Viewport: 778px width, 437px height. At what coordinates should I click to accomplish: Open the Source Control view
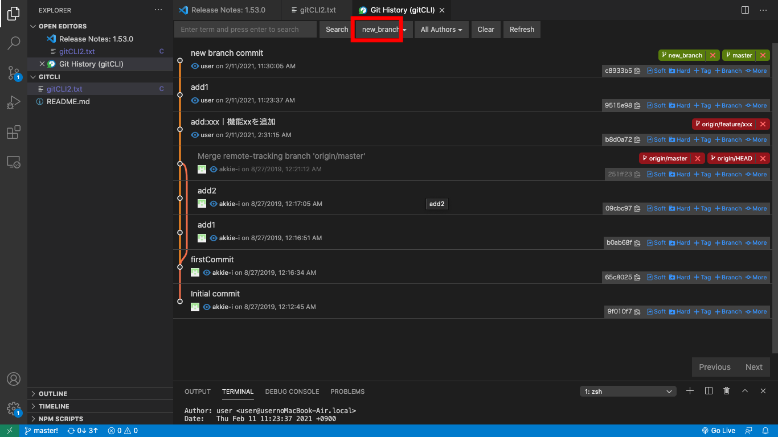pyautogui.click(x=14, y=73)
